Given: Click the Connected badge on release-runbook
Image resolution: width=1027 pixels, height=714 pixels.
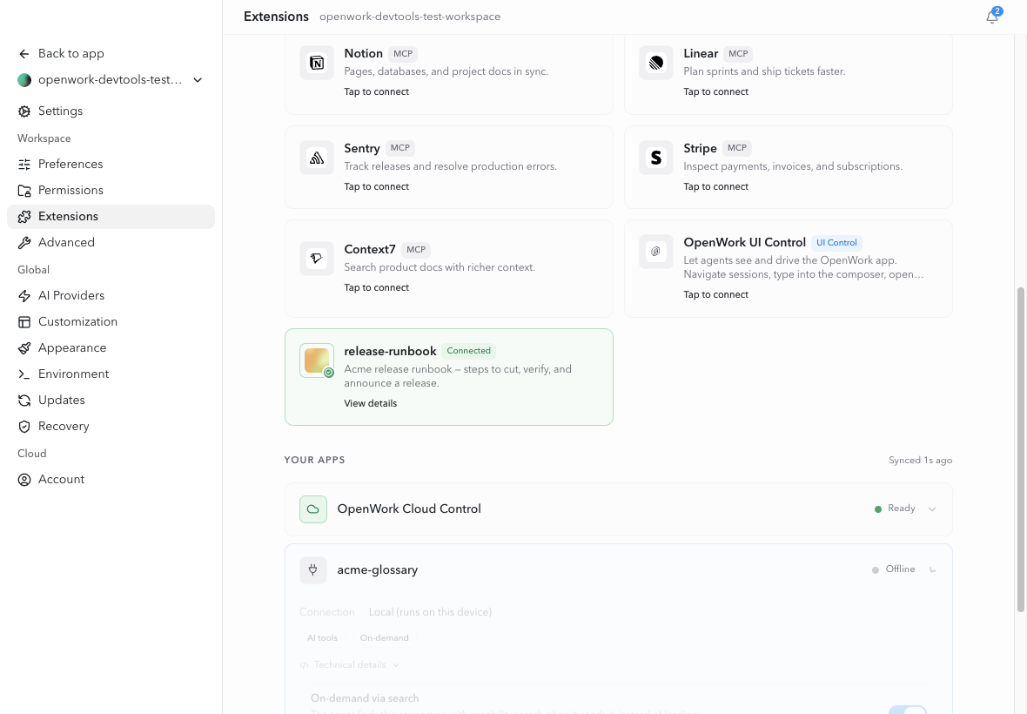Looking at the screenshot, I should [468, 351].
